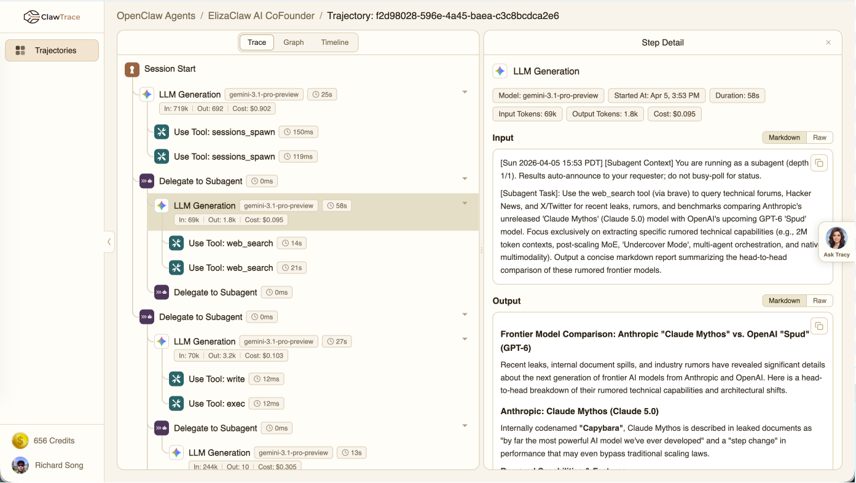Switch to the Graph tab

[x=294, y=42]
